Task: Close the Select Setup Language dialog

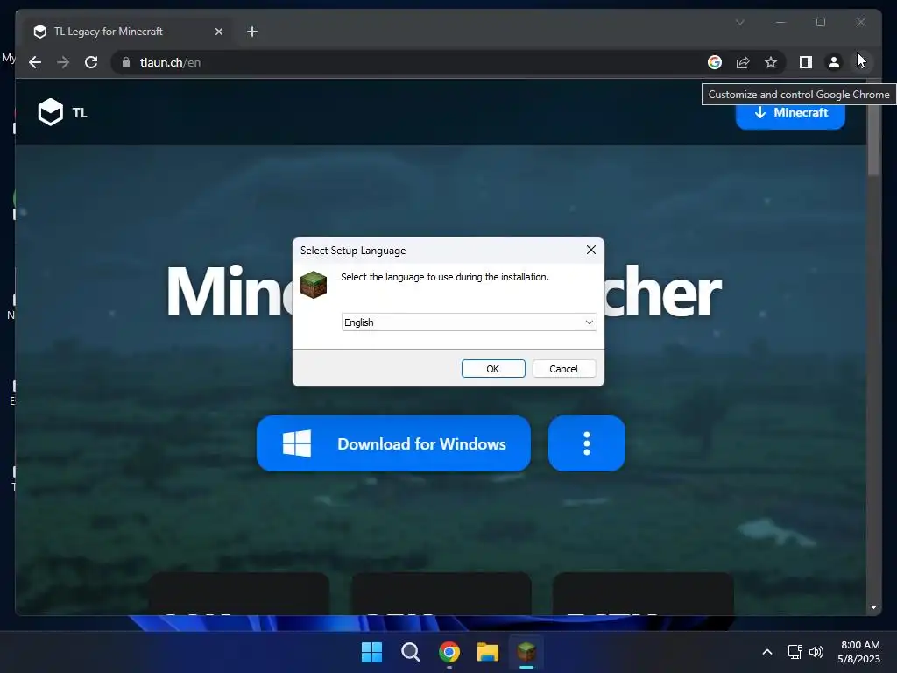Action: 591,250
